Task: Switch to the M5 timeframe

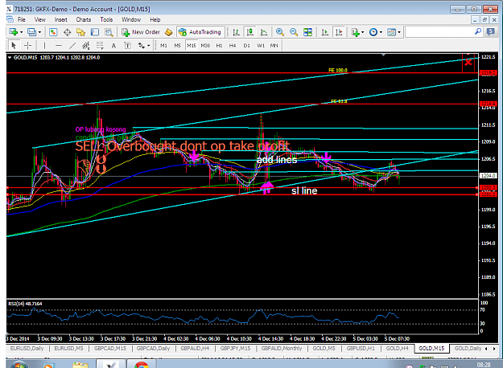Action: [x=177, y=46]
